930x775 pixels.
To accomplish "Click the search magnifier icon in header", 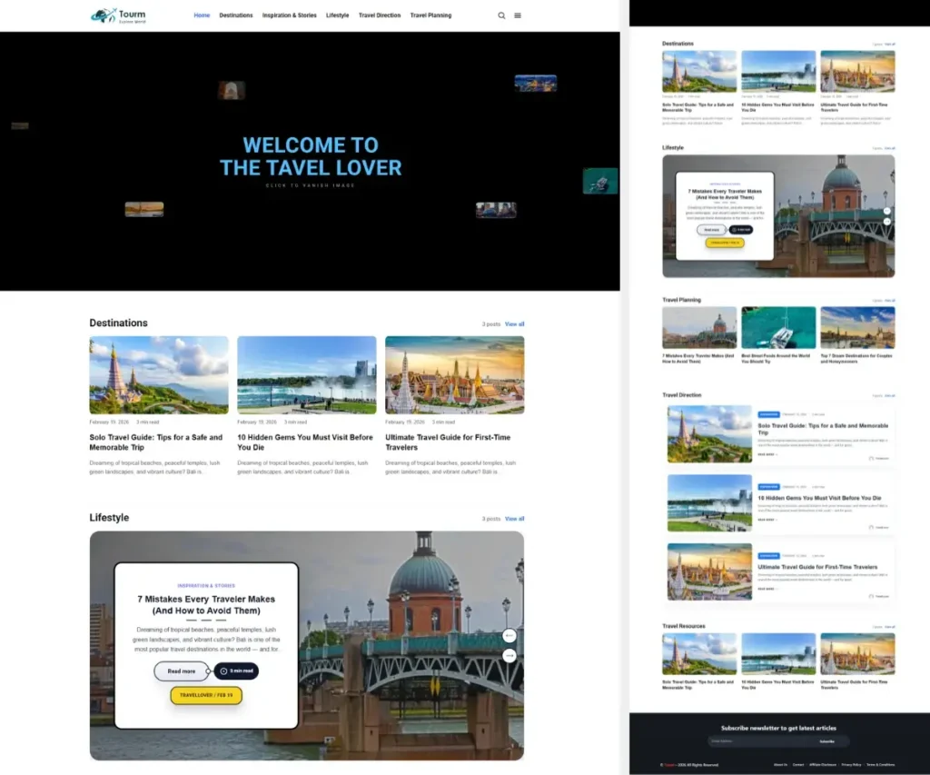I will (501, 15).
